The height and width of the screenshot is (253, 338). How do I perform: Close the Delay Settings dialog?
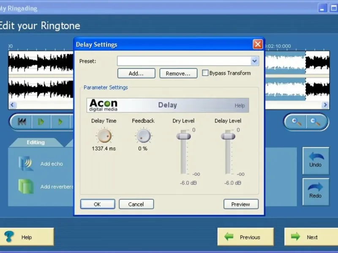pyautogui.click(x=258, y=44)
